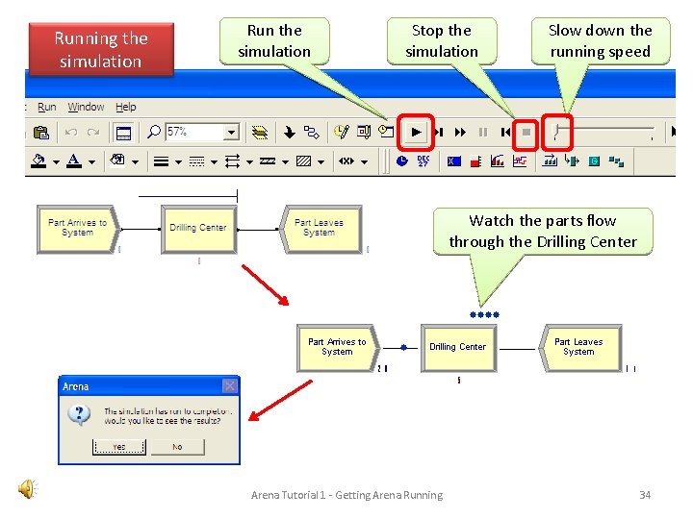Click the magnifying glass zoom icon
This screenshot has height=519, width=693.
click(153, 132)
